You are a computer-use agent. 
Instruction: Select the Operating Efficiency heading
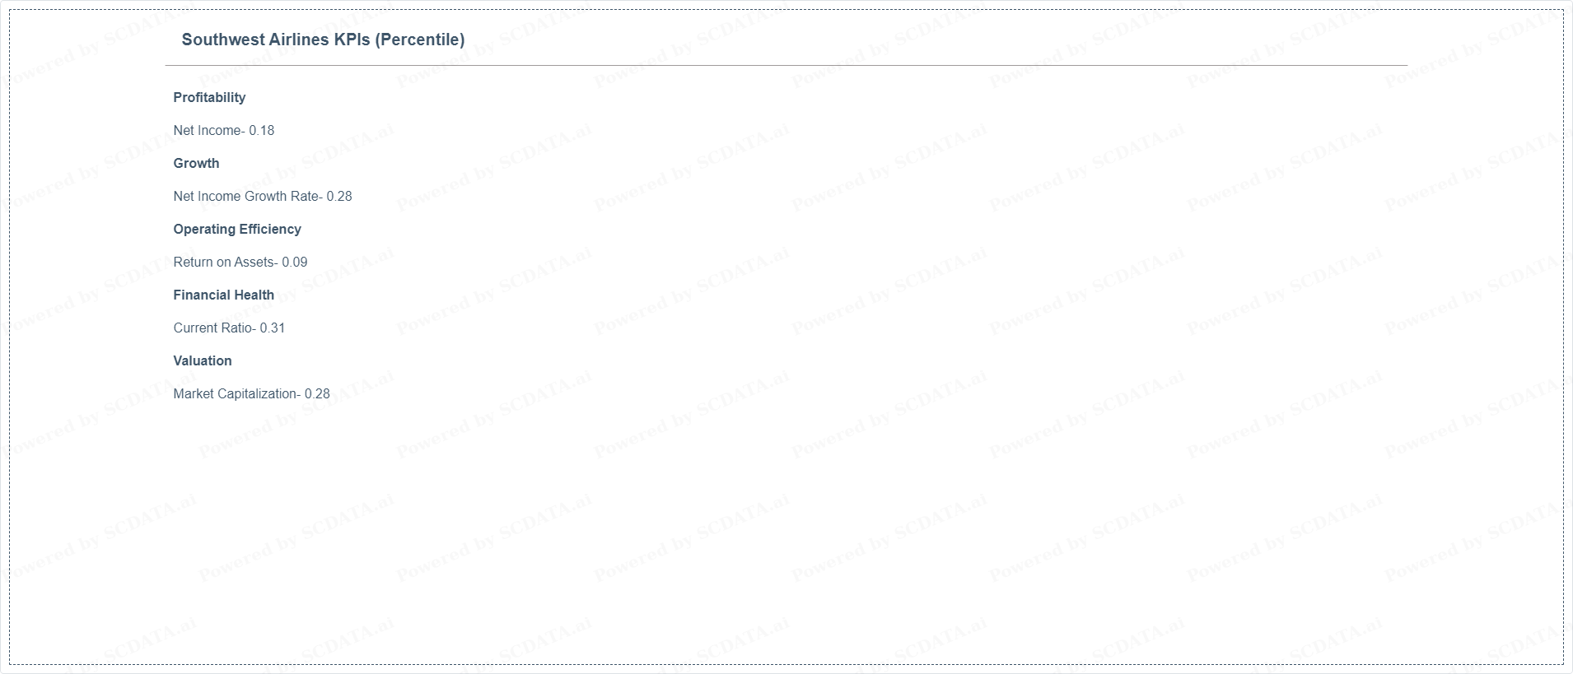tap(237, 229)
